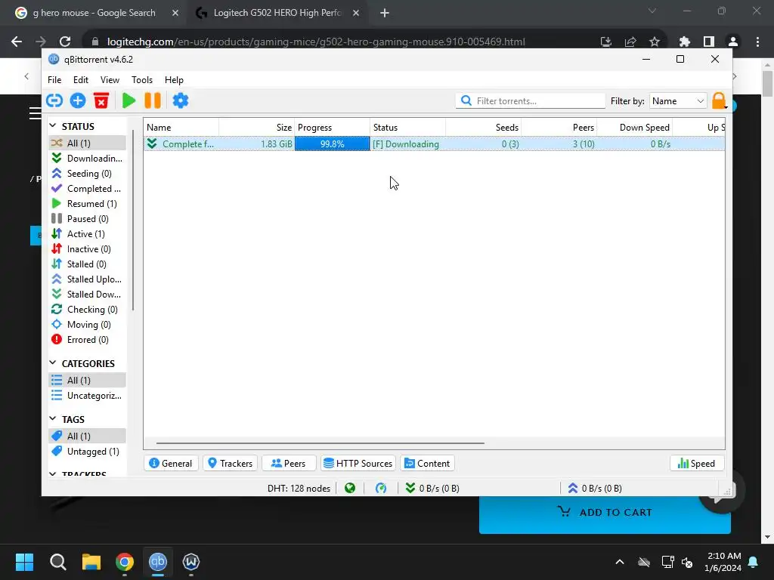Switch to the Content tab
Viewport: 774px width, 580px height.
pyautogui.click(x=428, y=463)
